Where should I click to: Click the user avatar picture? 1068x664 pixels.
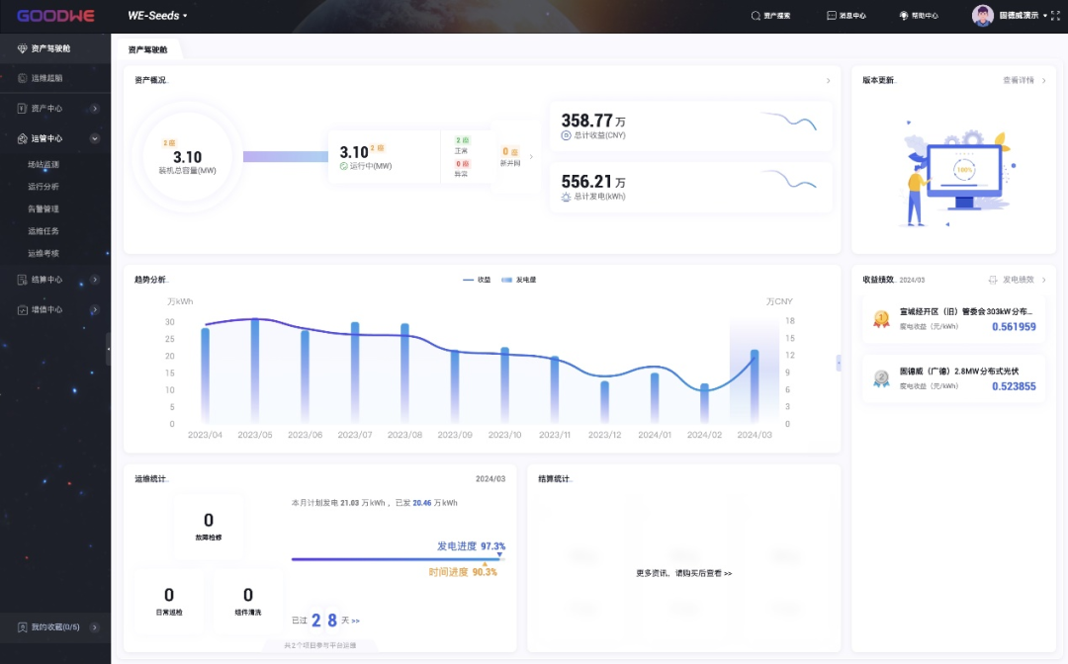[x=982, y=16]
